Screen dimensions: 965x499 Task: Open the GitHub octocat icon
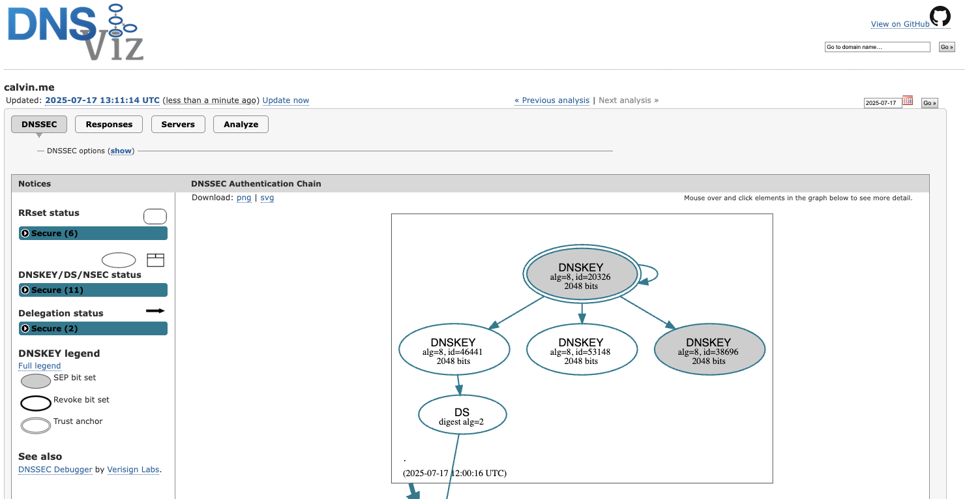pos(940,16)
